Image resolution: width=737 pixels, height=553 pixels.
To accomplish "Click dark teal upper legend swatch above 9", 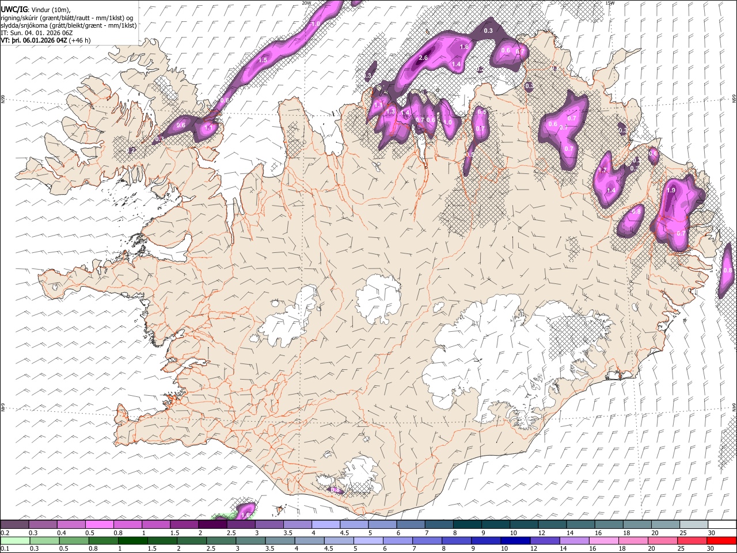I will click(496, 524).
